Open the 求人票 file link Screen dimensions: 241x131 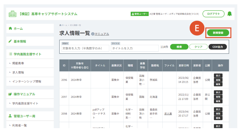coord(168,113)
